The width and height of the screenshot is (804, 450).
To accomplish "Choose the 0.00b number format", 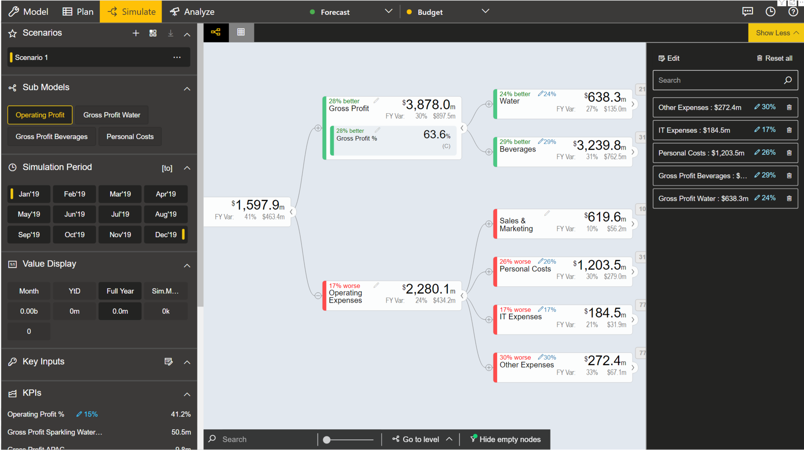I will (x=29, y=311).
